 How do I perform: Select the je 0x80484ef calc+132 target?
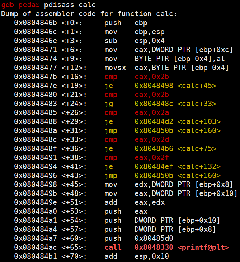click(178, 167)
